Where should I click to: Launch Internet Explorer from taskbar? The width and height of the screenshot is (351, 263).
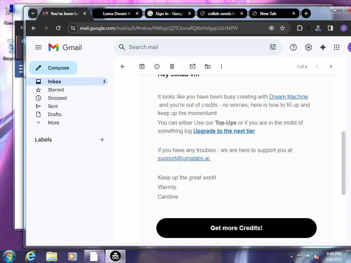click(x=30, y=256)
